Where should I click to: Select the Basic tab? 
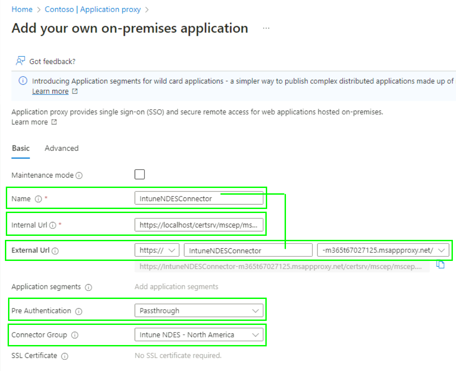(x=21, y=148)
